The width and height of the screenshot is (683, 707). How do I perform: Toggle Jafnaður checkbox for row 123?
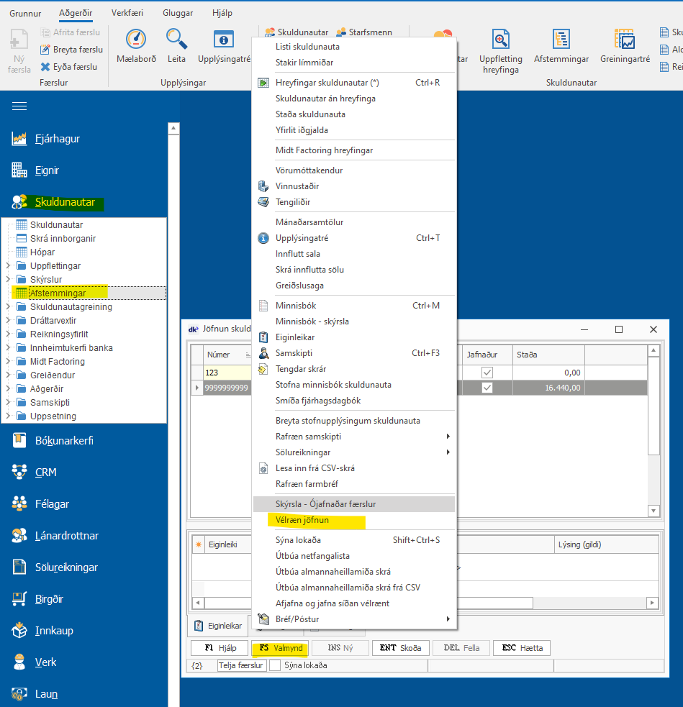click(487, 373)
